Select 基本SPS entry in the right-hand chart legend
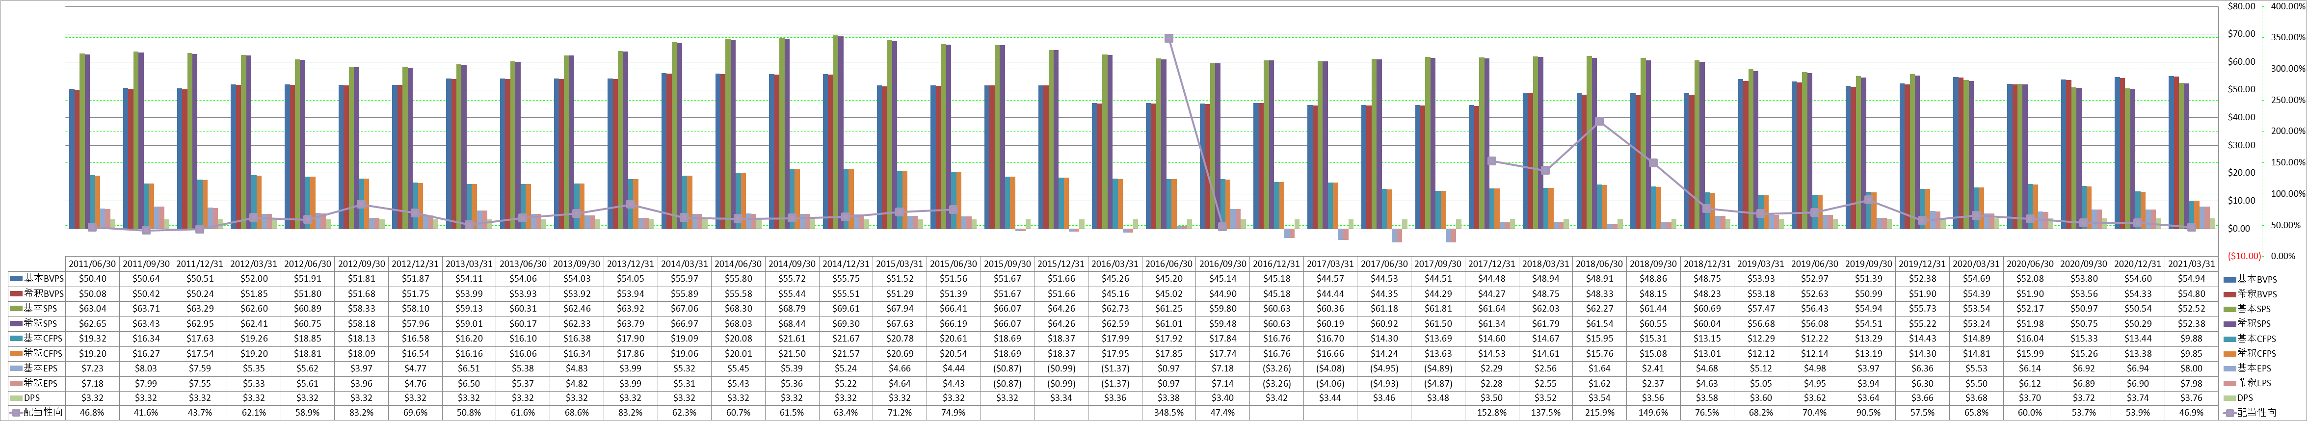Image resolution: width=2307 pixels, height=421 pixels. point(2248,309)
